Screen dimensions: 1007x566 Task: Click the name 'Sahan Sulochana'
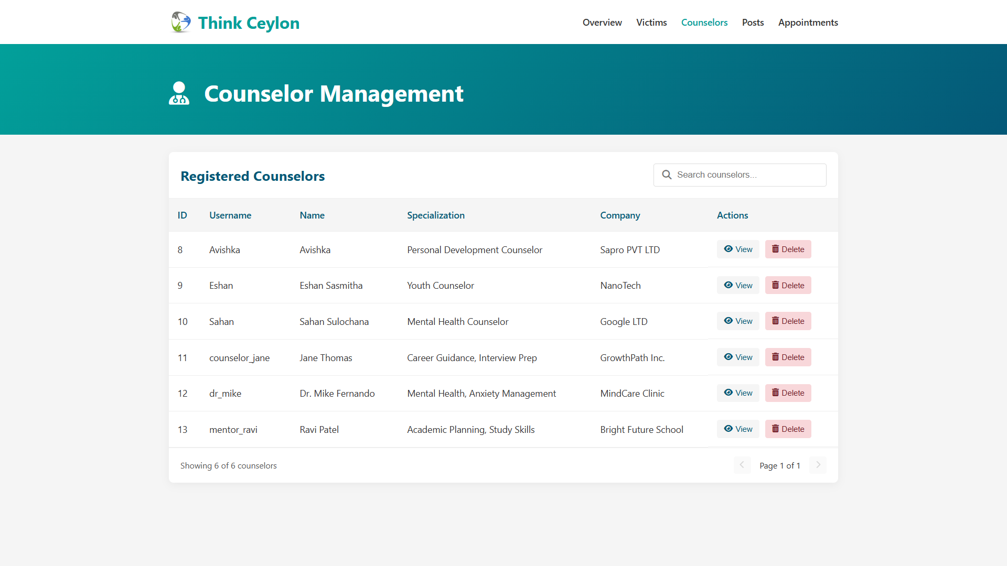334,322
